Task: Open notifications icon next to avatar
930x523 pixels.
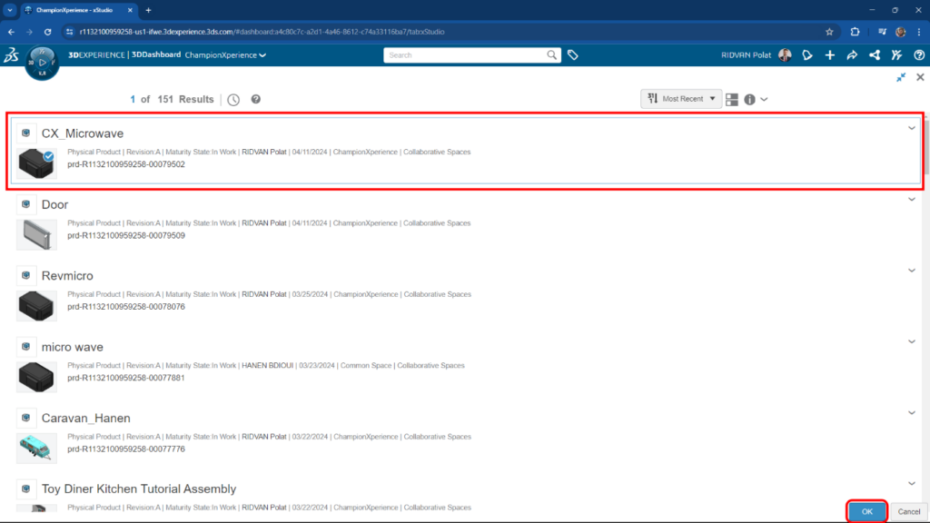Action: click(x=807, y=55)
